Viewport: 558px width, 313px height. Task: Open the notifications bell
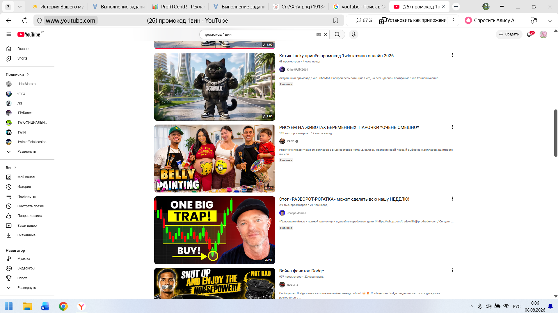point(529,34)
